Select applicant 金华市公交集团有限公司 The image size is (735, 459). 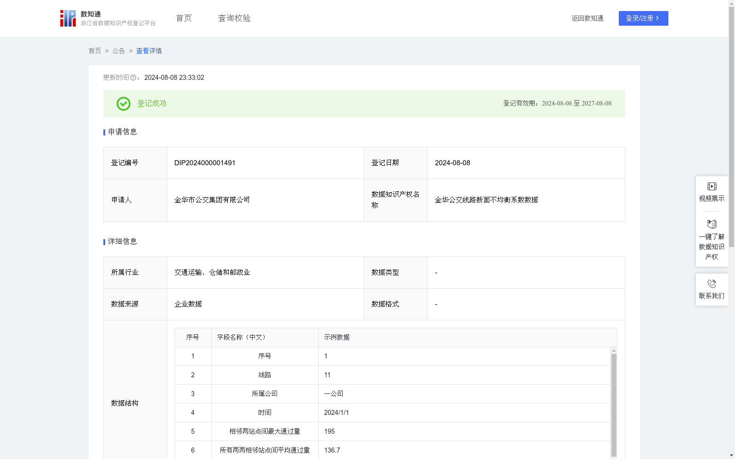[212, 200]
